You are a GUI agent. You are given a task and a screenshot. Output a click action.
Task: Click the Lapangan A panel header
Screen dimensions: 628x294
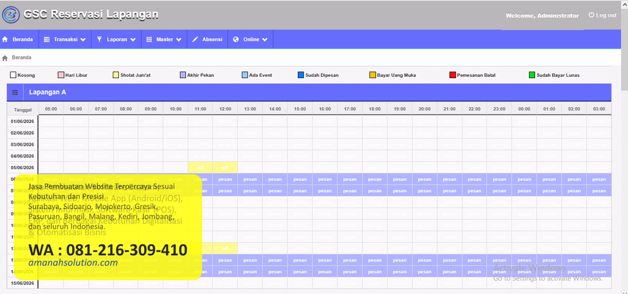pos(309,92)
